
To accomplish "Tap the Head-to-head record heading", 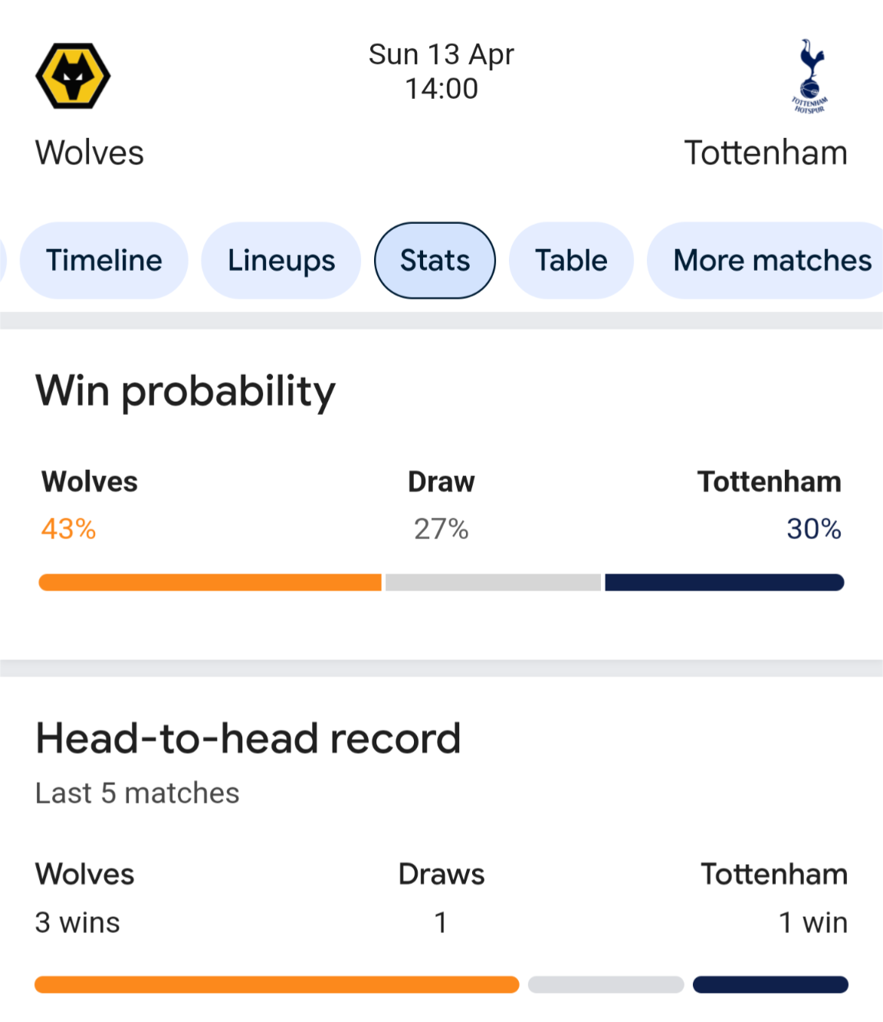I will point(248,739).
